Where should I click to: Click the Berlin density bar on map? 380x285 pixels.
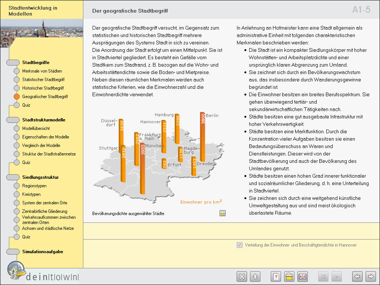[x=203, y=137]
